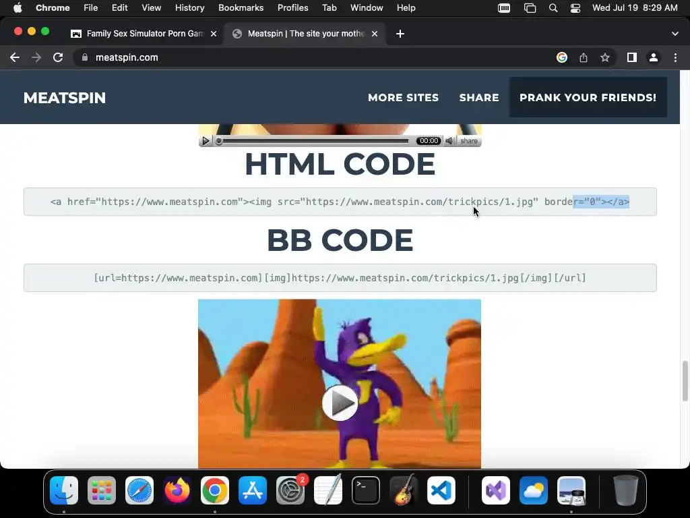Open the Profiles menu
690x518 pixels.
pyautogui.click(x=292, y=8)
